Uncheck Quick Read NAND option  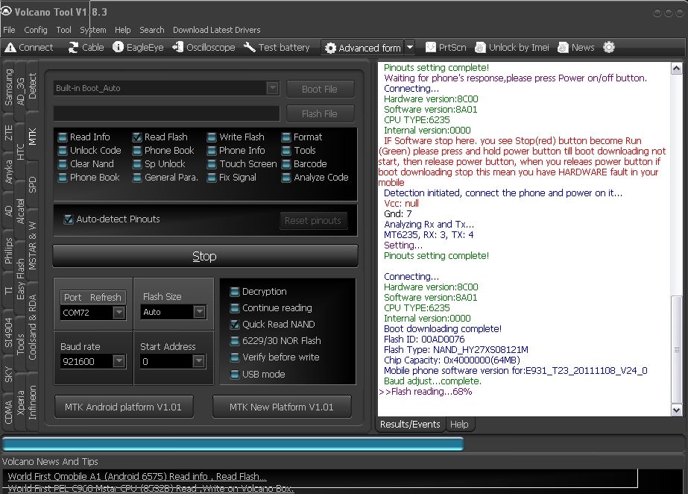235,325
